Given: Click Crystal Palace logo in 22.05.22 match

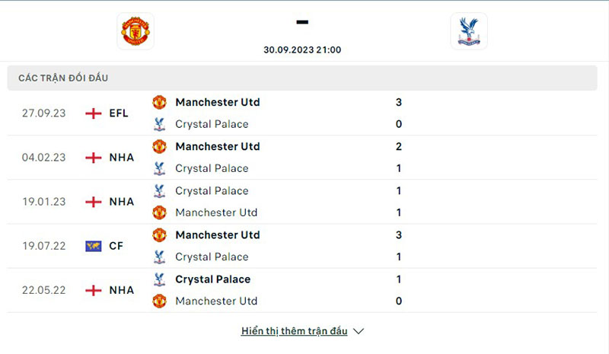Looking at the screenshot, I should [x=159, y=279].
